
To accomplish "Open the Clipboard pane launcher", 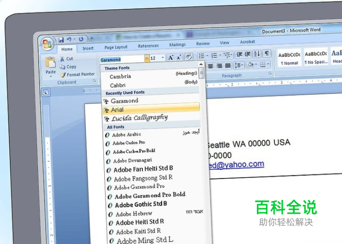I will click(94, 81).
